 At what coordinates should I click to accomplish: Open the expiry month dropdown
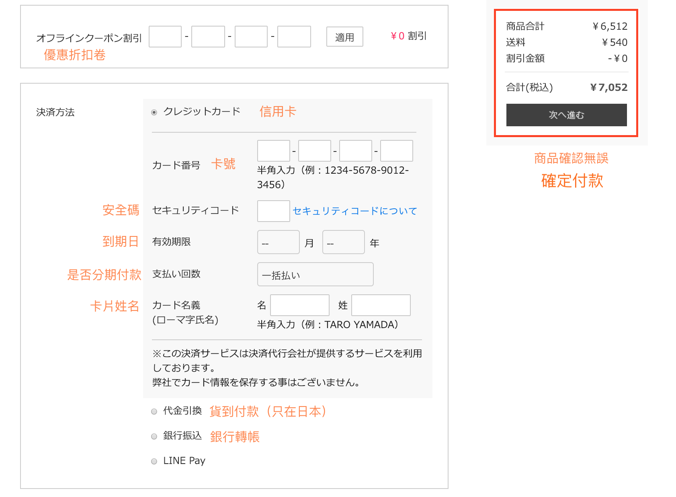[278, 242]
